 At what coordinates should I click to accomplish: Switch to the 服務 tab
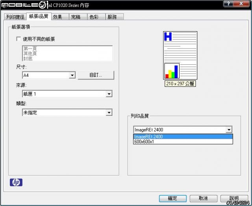[x=115, y=17]
